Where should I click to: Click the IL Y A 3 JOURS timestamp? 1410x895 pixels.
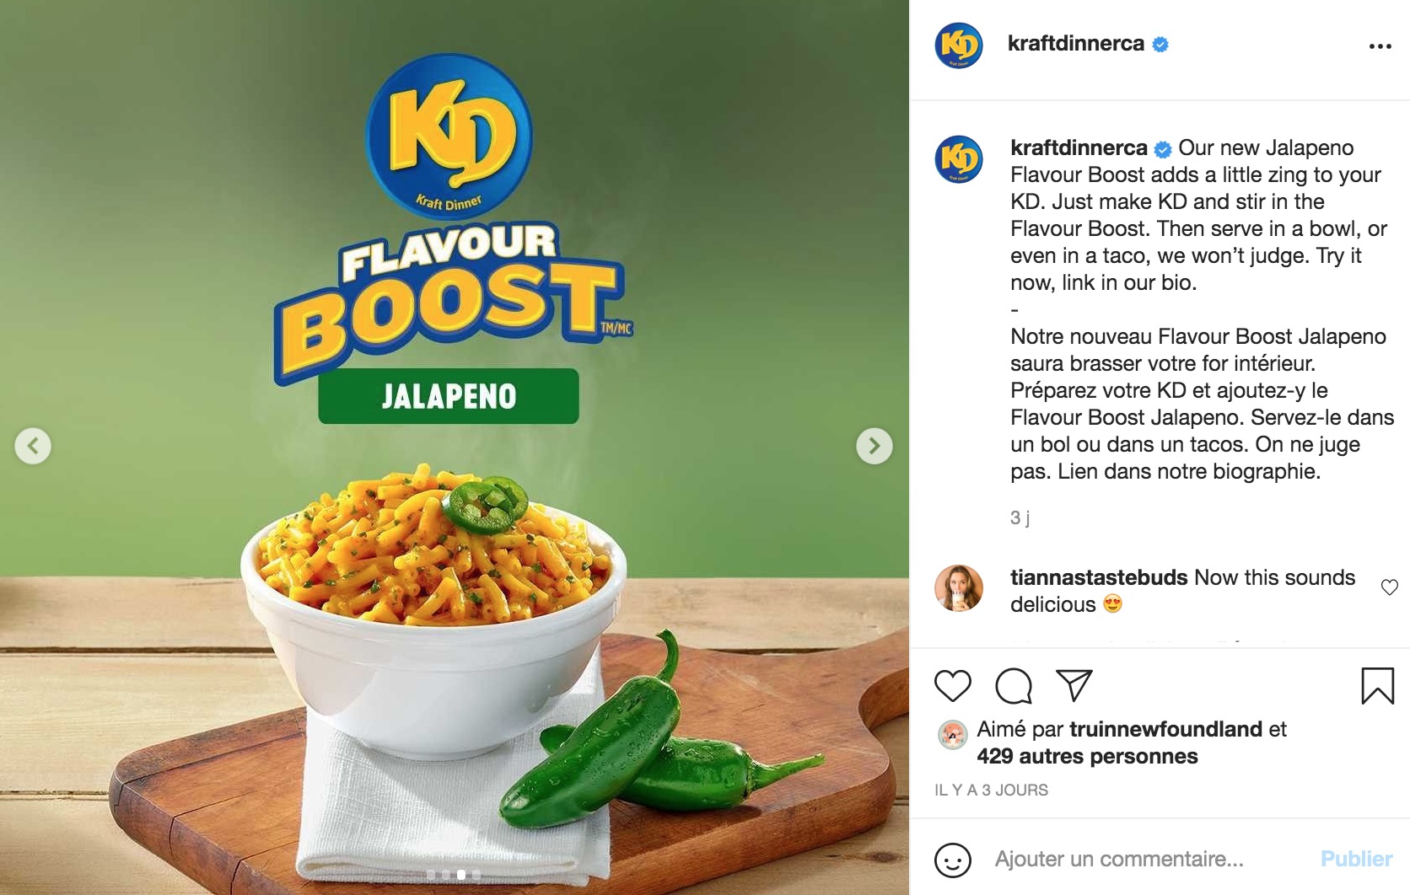coord(992,790)
